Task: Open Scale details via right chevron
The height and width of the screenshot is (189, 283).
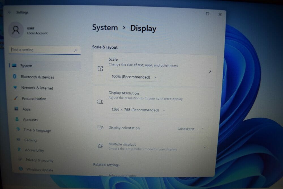Action: point(210,71)
